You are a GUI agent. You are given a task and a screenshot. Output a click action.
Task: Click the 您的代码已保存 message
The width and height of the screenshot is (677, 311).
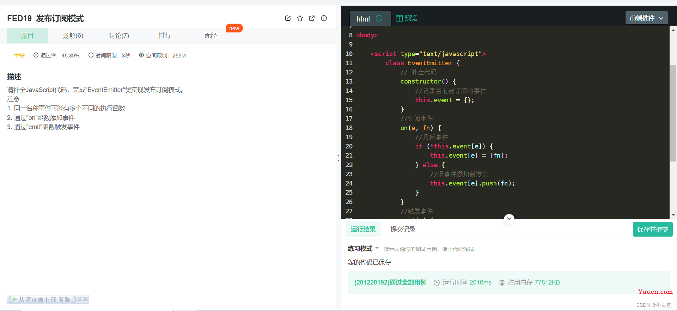[369, 262]
